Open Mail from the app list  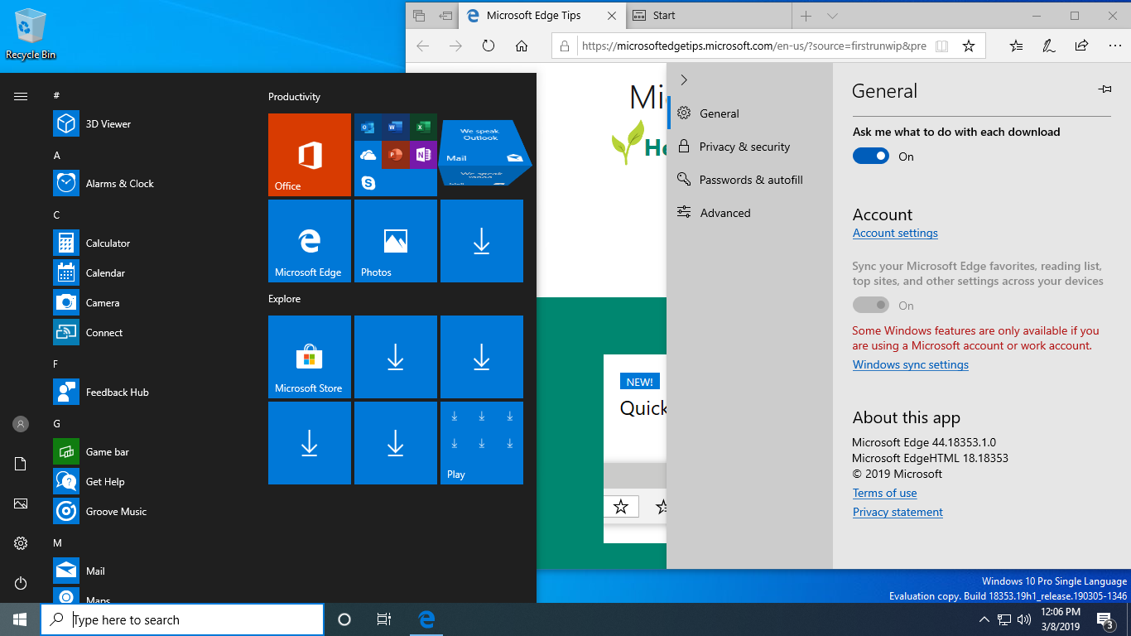tap(149, 571)
